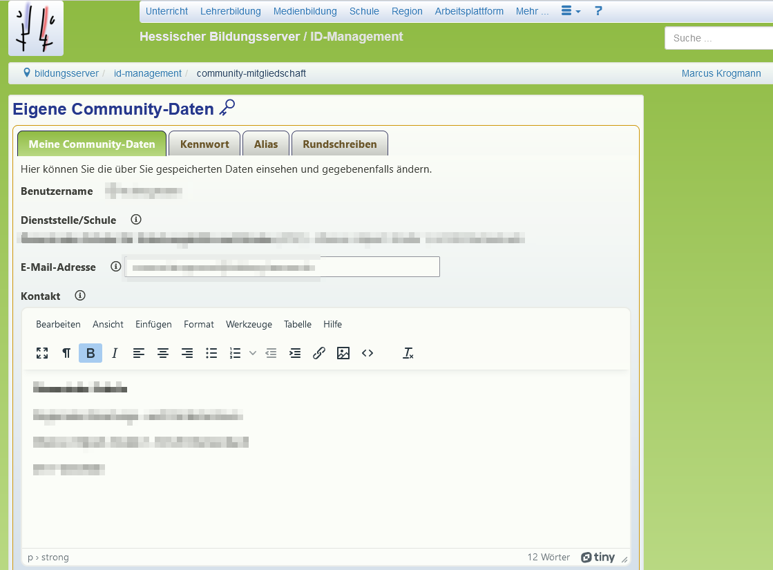
Task: Show info for E-Mail-Adresse
Action: pos(116,266)
